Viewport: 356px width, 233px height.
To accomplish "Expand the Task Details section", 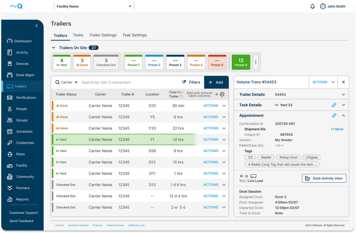I will [343, 105].
